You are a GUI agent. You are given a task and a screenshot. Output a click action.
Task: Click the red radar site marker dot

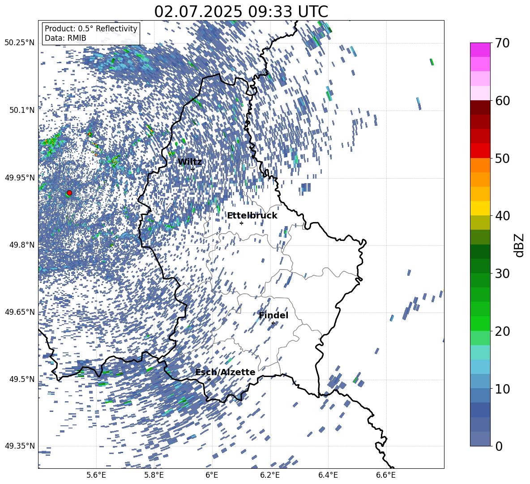pyautogui.click(x=69, y=193)
